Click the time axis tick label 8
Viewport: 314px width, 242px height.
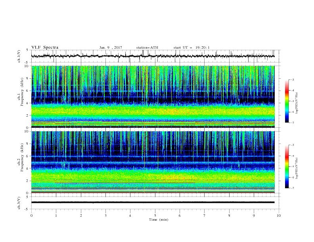pyautogui.click(x=229, y=216)
